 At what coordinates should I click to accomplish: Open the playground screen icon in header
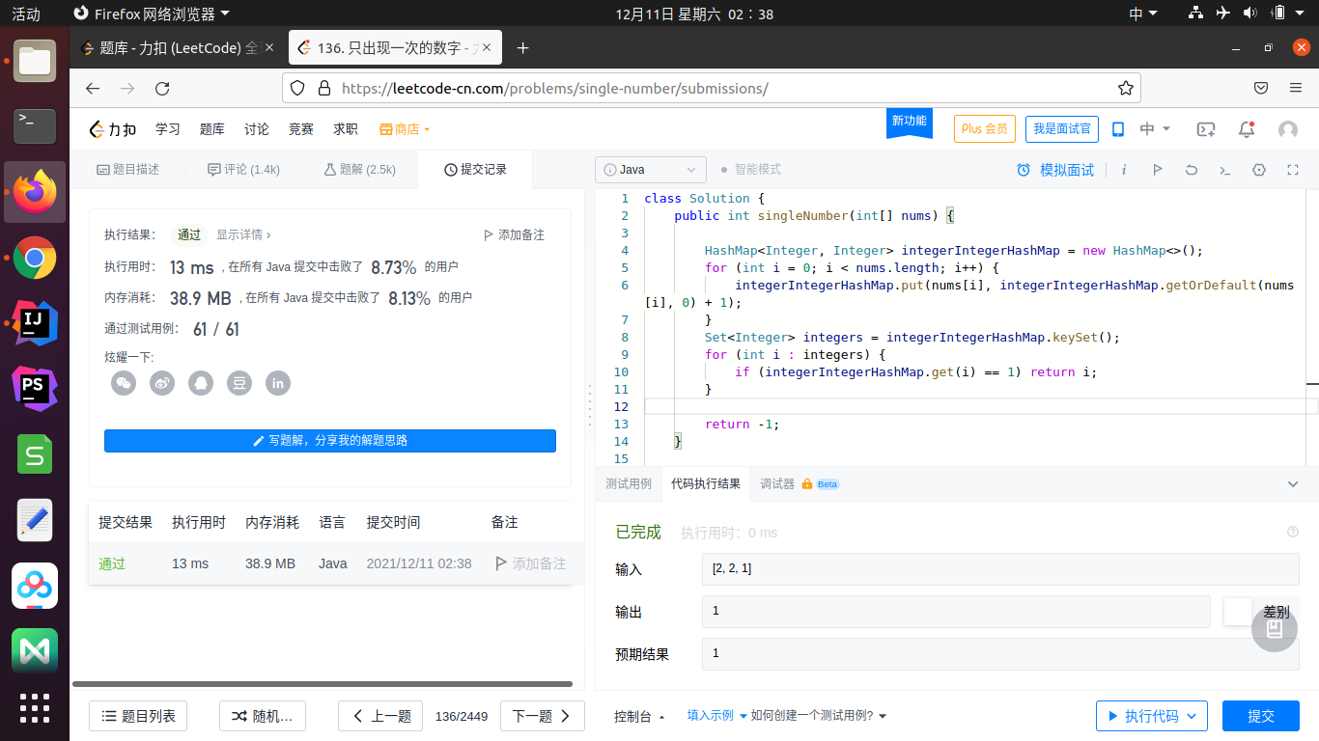1206,129
